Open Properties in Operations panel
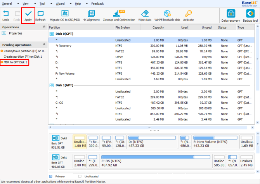The width and height of the screenshot is (260, 184). coord(16,33)
